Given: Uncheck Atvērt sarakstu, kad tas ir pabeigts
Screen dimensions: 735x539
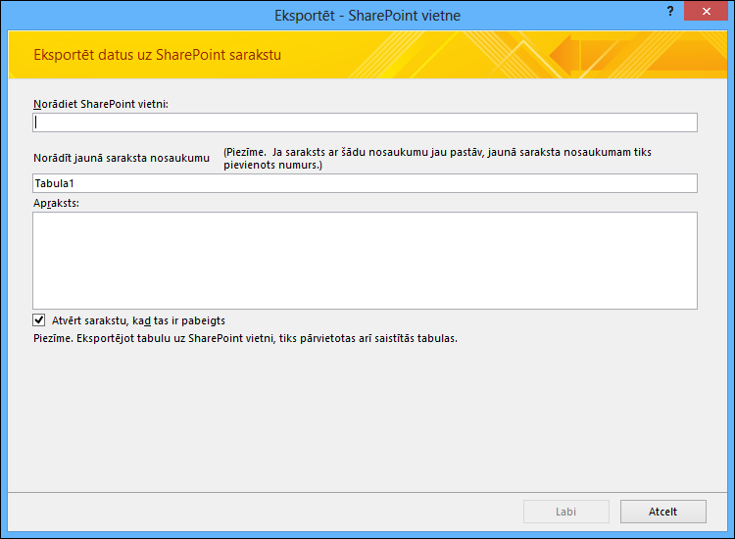Looking at the screenshot, I should 39,320.
